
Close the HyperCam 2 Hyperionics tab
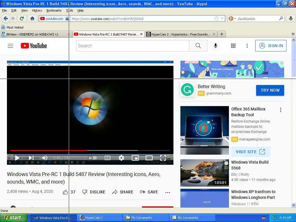214,34
